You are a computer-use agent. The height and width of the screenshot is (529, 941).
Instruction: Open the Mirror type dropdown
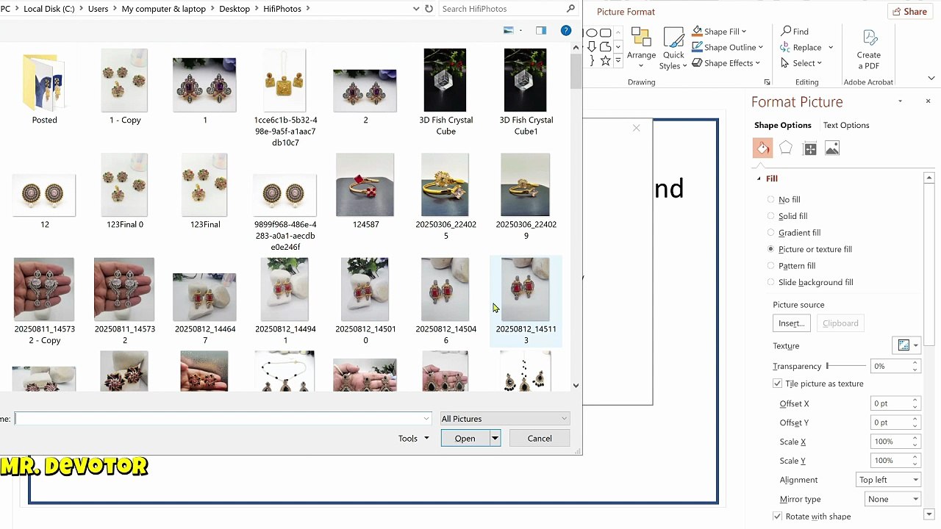pos(892,499)
